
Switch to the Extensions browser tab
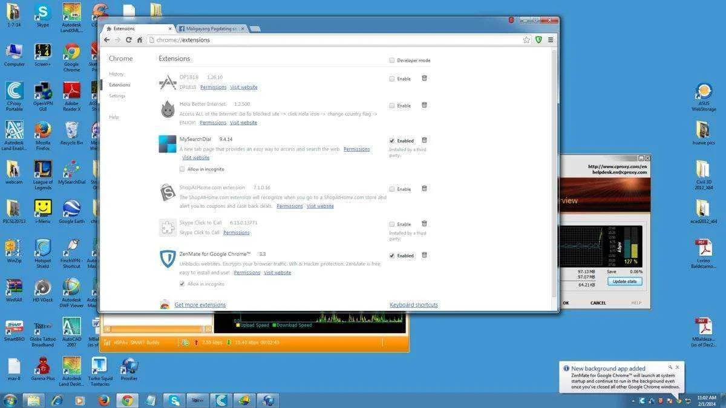pyautogui.click(x=138, y=28)
